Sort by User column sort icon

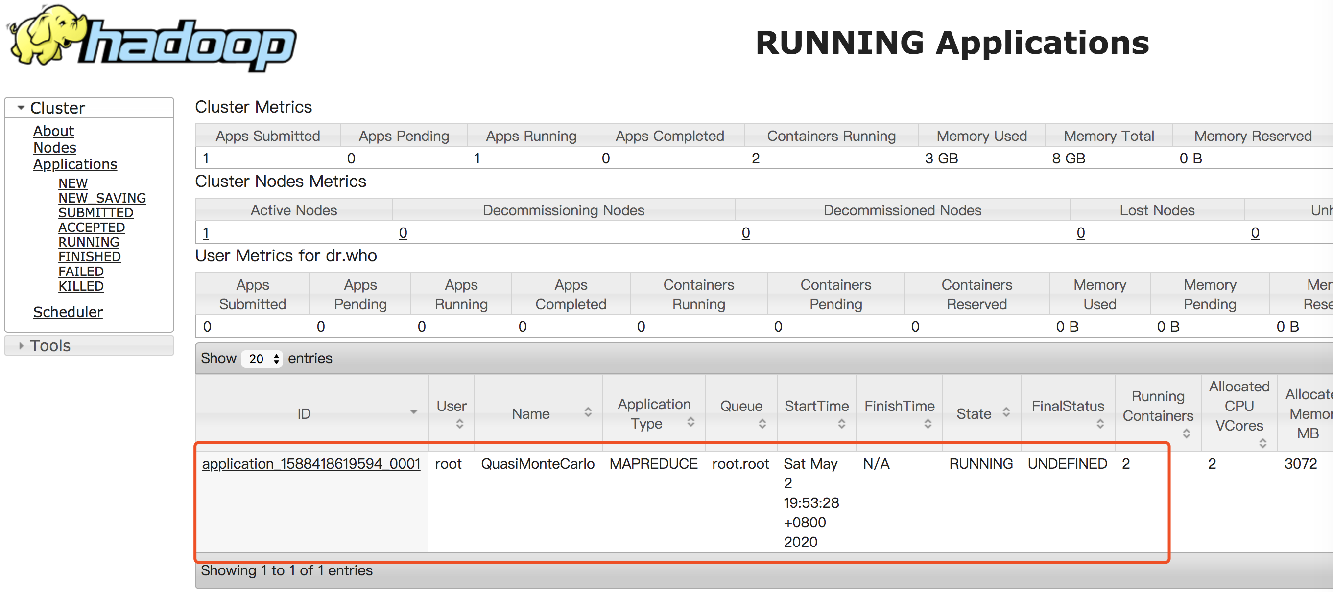[x=459, y=424]
